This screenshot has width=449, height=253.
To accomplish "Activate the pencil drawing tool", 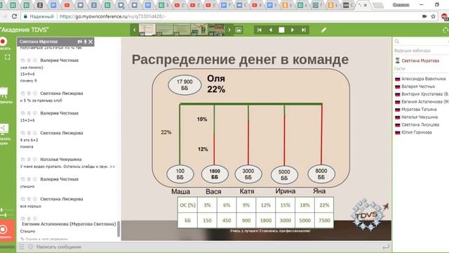I will coord(323,30).
